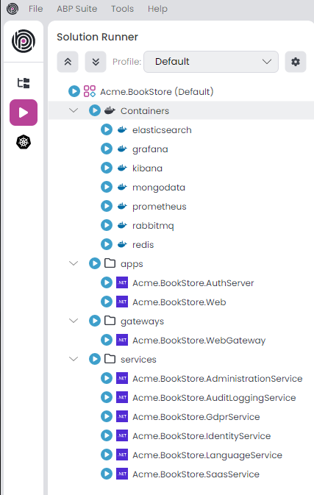Select the prometheus tree item

point(159,207)
